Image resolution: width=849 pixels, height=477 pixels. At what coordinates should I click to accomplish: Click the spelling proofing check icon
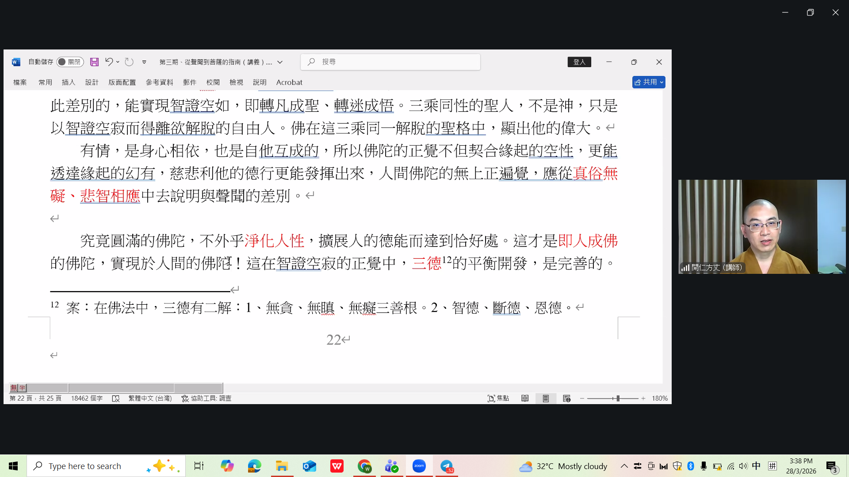point(116,398)
